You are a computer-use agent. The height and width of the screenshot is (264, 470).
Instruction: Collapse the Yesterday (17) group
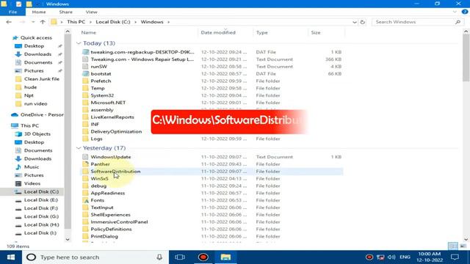tap(79, 148)
